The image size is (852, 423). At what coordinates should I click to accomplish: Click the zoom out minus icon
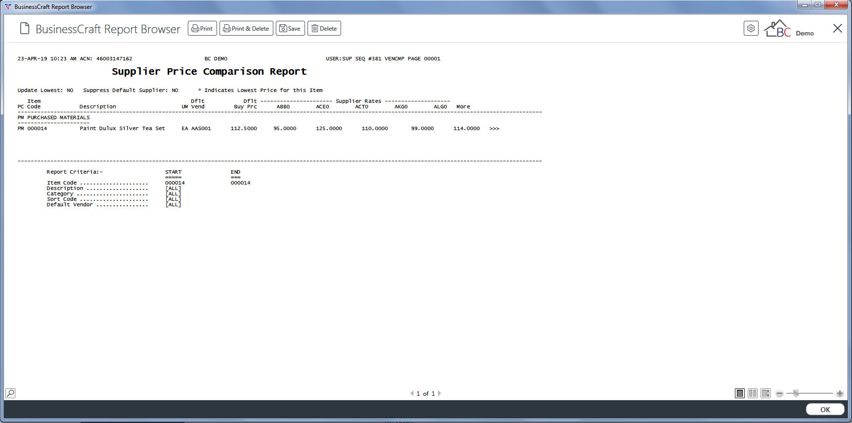780,394
